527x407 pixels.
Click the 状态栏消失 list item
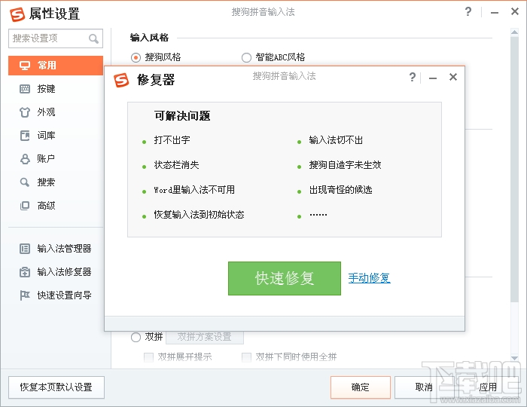(x=176, y=165)
